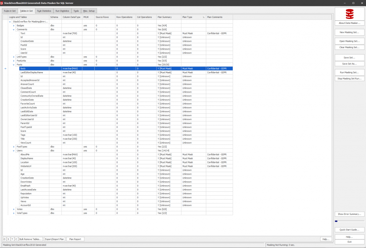Click the Logins and Tables column header
Viewport: 366px width, 248px height.
[29, 17]
